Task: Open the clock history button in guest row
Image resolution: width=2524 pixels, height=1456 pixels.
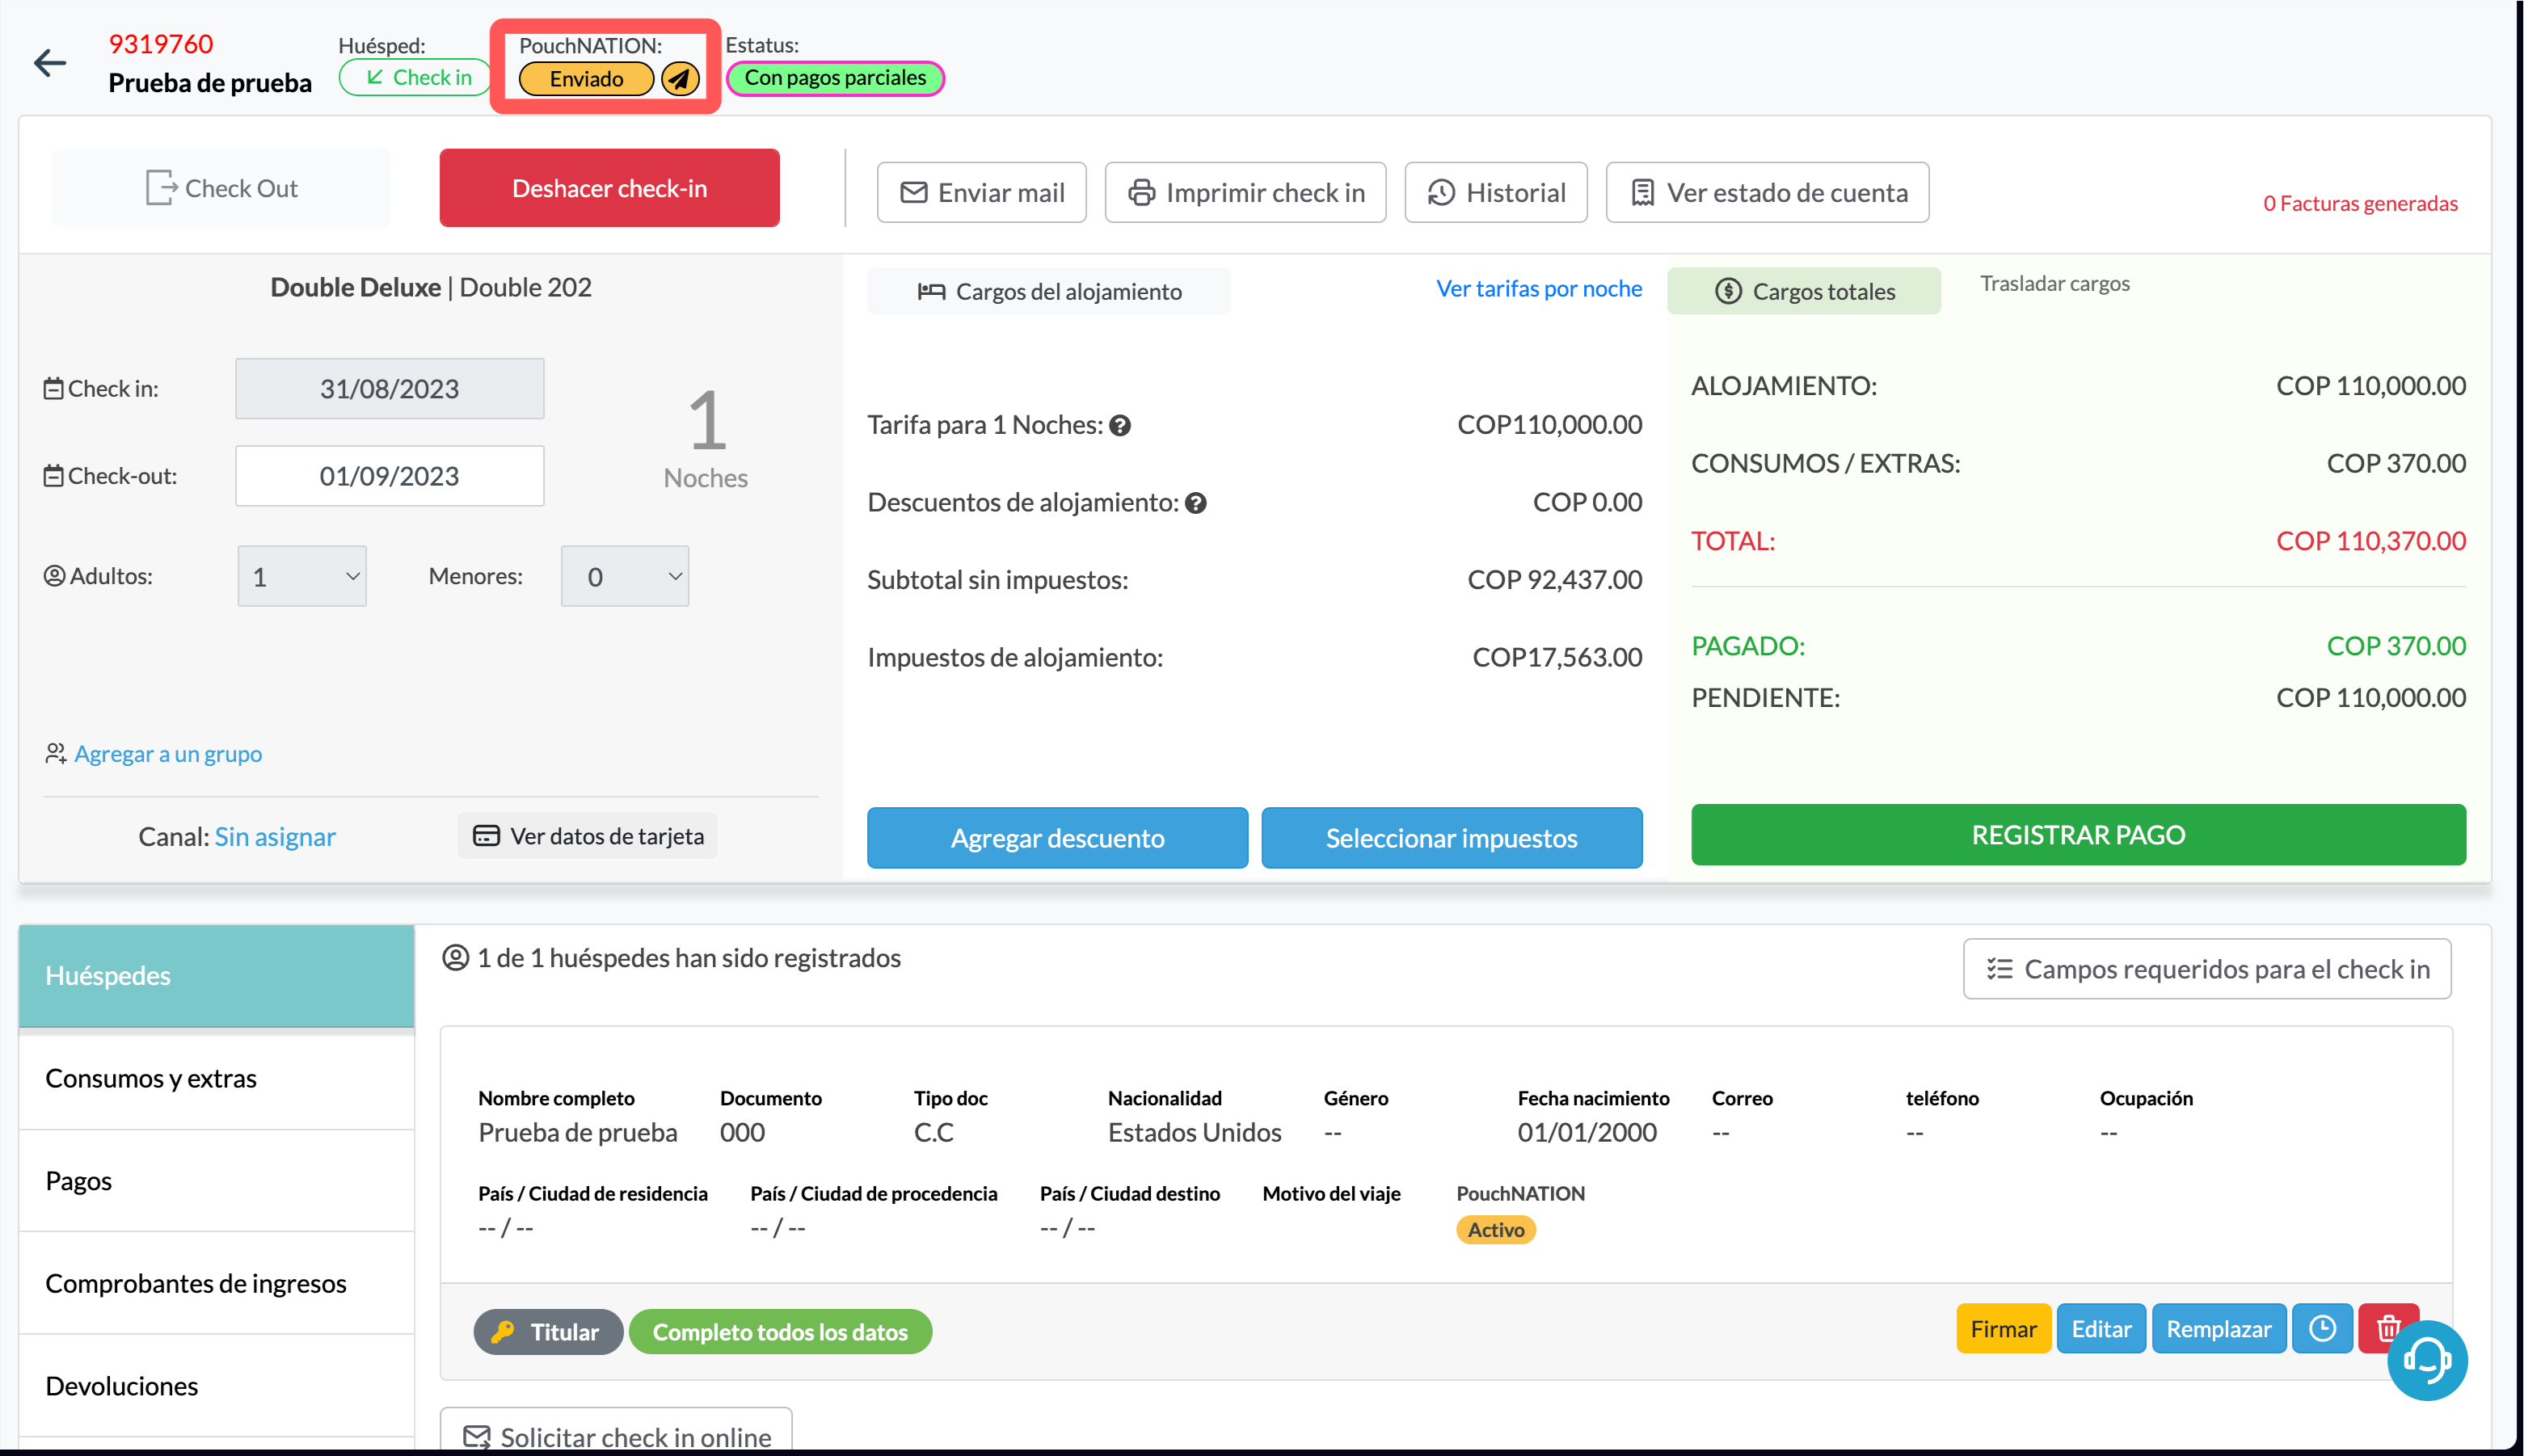Action: coord(2322,1328)
